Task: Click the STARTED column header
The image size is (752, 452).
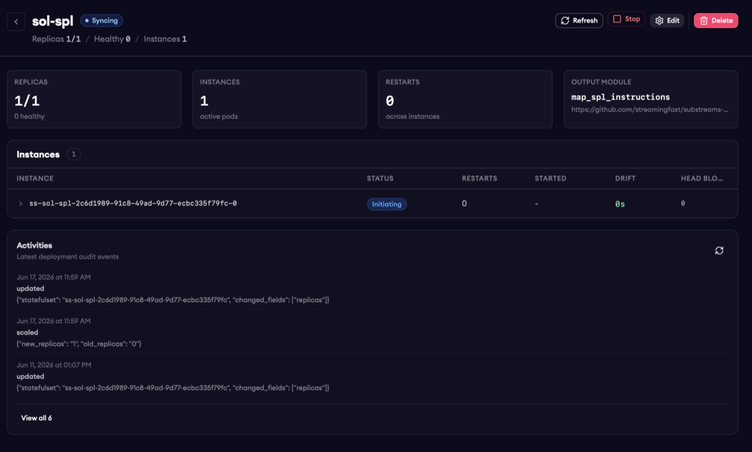Action: click(551, 178)
